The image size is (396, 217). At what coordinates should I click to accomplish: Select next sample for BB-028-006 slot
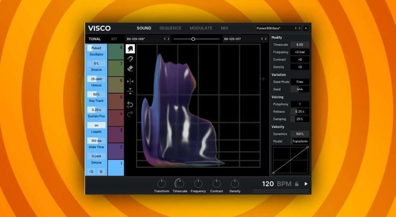tap(168, 39)
